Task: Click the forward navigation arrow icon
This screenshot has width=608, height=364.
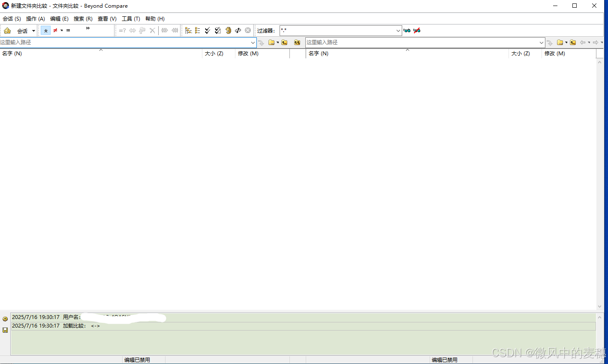Action: (596, 42)
